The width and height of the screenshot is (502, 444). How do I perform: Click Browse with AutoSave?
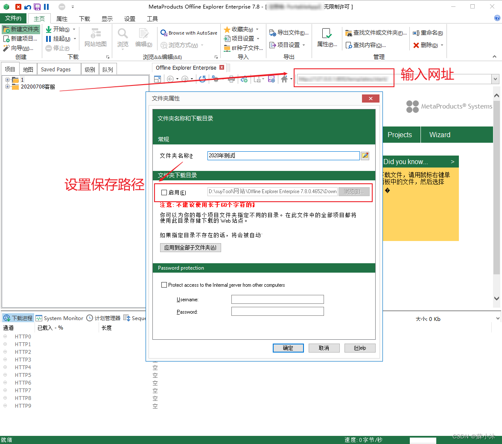(x=189, y=33)
